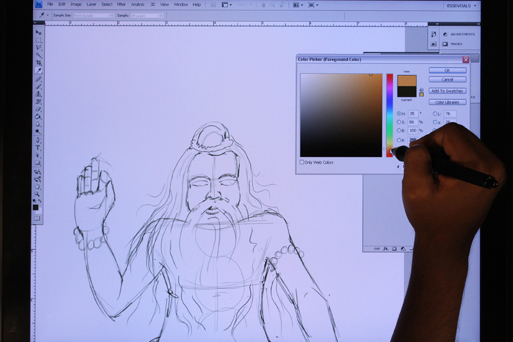Open the Adjustments panel icon
Screen dimensions: 513x342
[434, 34]
